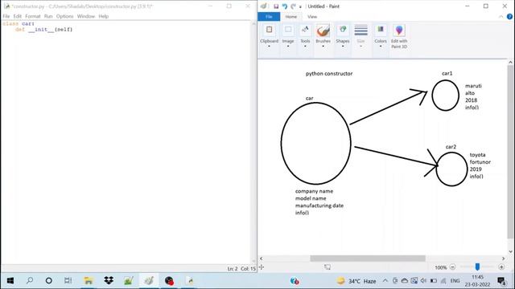515x289 pixels.
Task: Open the File tab in Paint
Action: [x=269, y=17]
